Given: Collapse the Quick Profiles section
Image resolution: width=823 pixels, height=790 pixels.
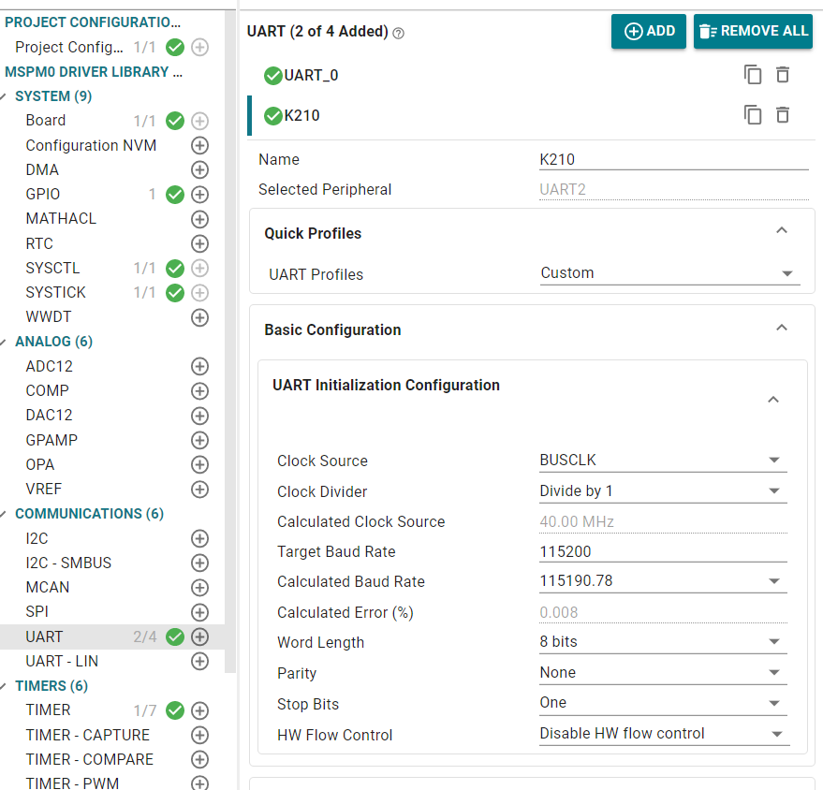Looking at the screenshot, I should point(782,230).
